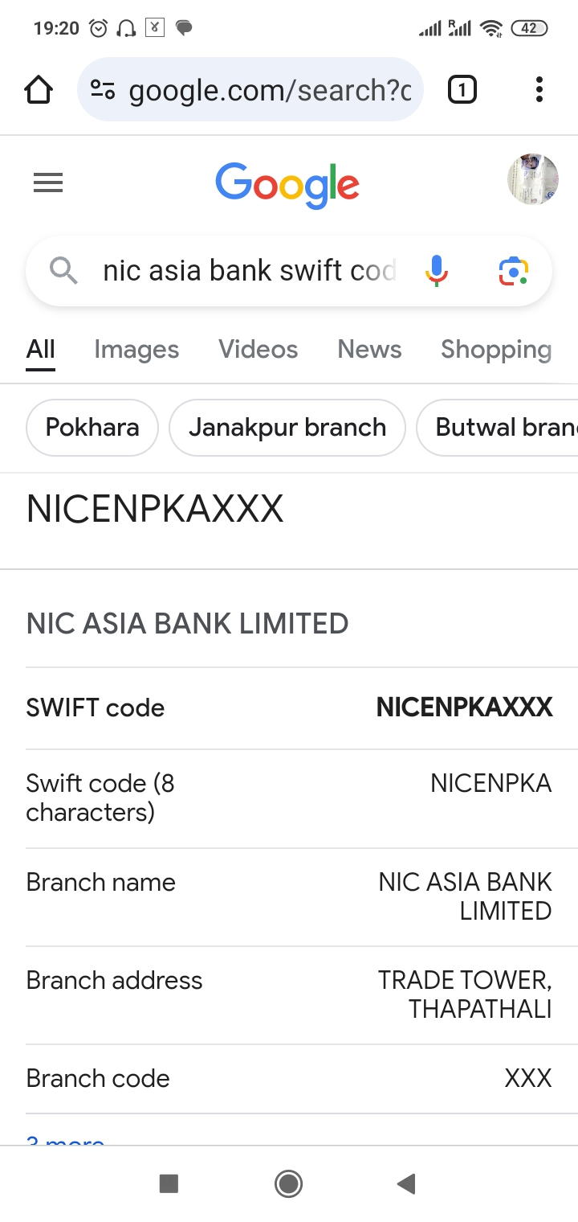Tap the URL address bar
Screen dimensions: 578x1222
[x=269, y=90]
